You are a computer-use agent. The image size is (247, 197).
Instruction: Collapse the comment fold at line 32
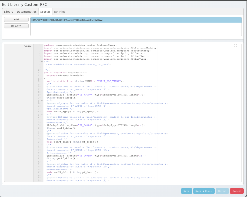point(42,131)
